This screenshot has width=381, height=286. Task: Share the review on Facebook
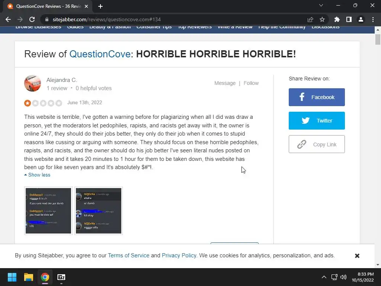point(317,97)
